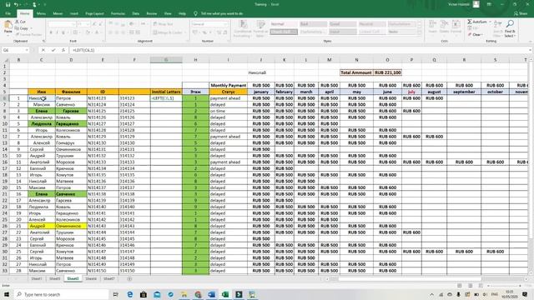Open Find & Select with the magnifier icon
The height and width of the screenshot is (300, 534).
pos(510,23)
